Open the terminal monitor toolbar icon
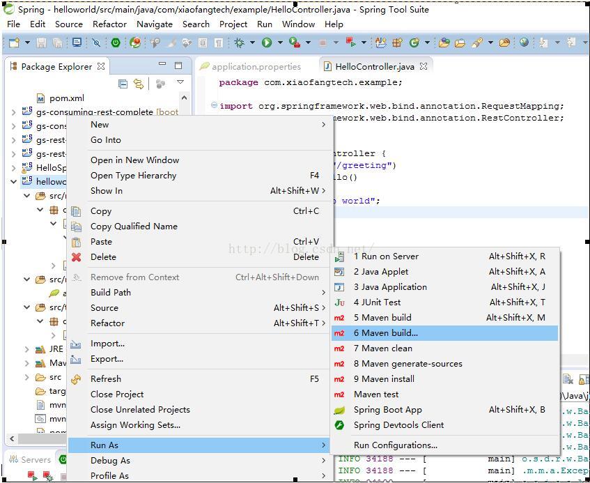Image resolution: width=590 pixels, height=483 pixels. pyautogui.click(x=77, y=43)
